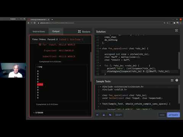Click the Expected: HELLOWORLD line
Image resolution: width=183 pixels, height=137 pixels.
click(59, 51)
